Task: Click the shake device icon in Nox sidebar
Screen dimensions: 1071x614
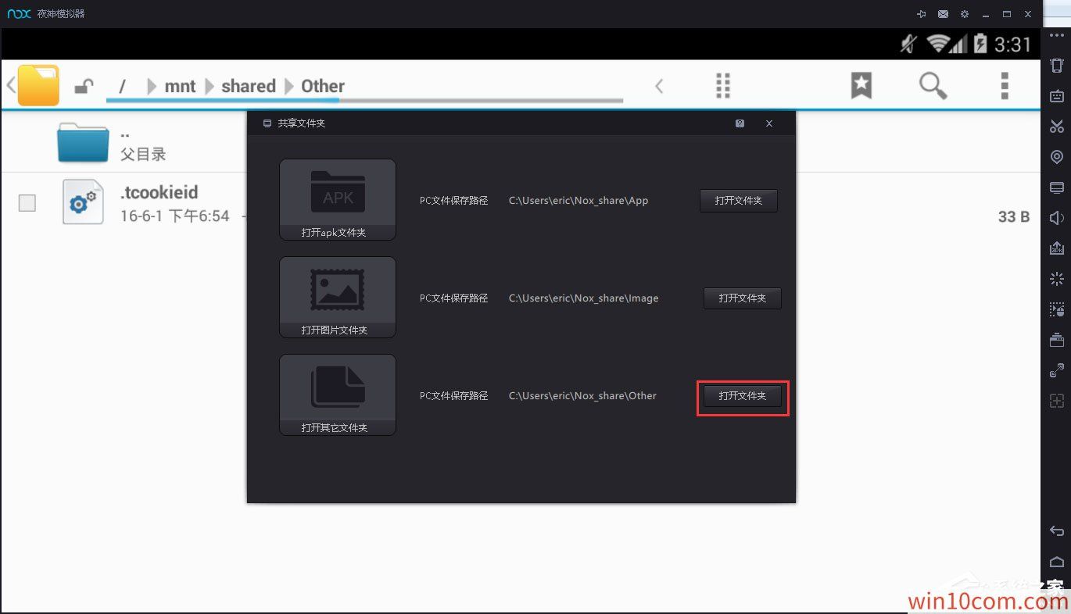Action: 1057,65
